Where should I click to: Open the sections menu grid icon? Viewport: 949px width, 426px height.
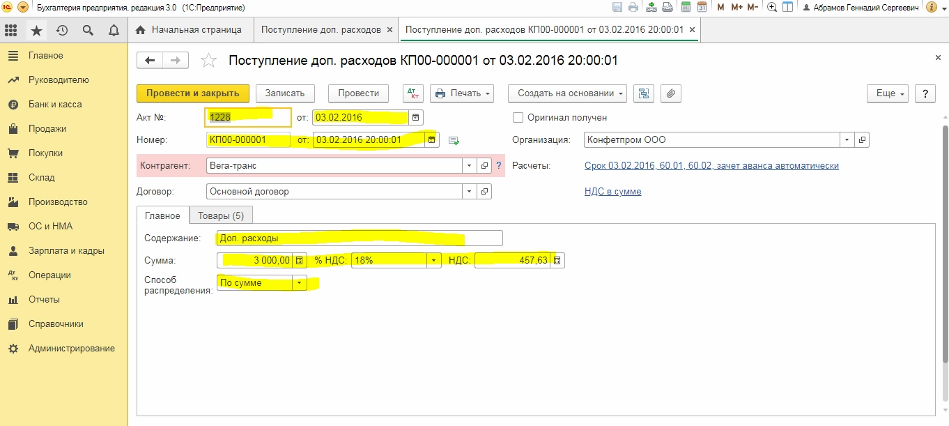click(10, 31)
